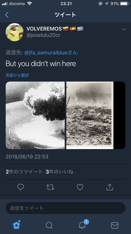
Task: Open the ruined city photo
Action: [x=90, y=115]
